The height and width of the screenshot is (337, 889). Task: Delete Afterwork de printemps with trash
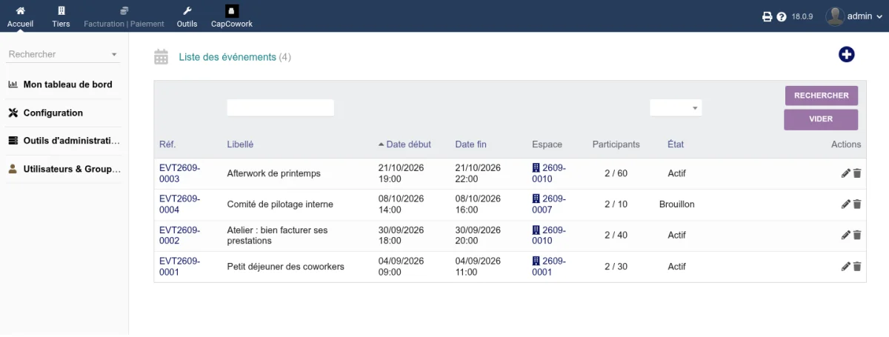(x=857, y=173)
